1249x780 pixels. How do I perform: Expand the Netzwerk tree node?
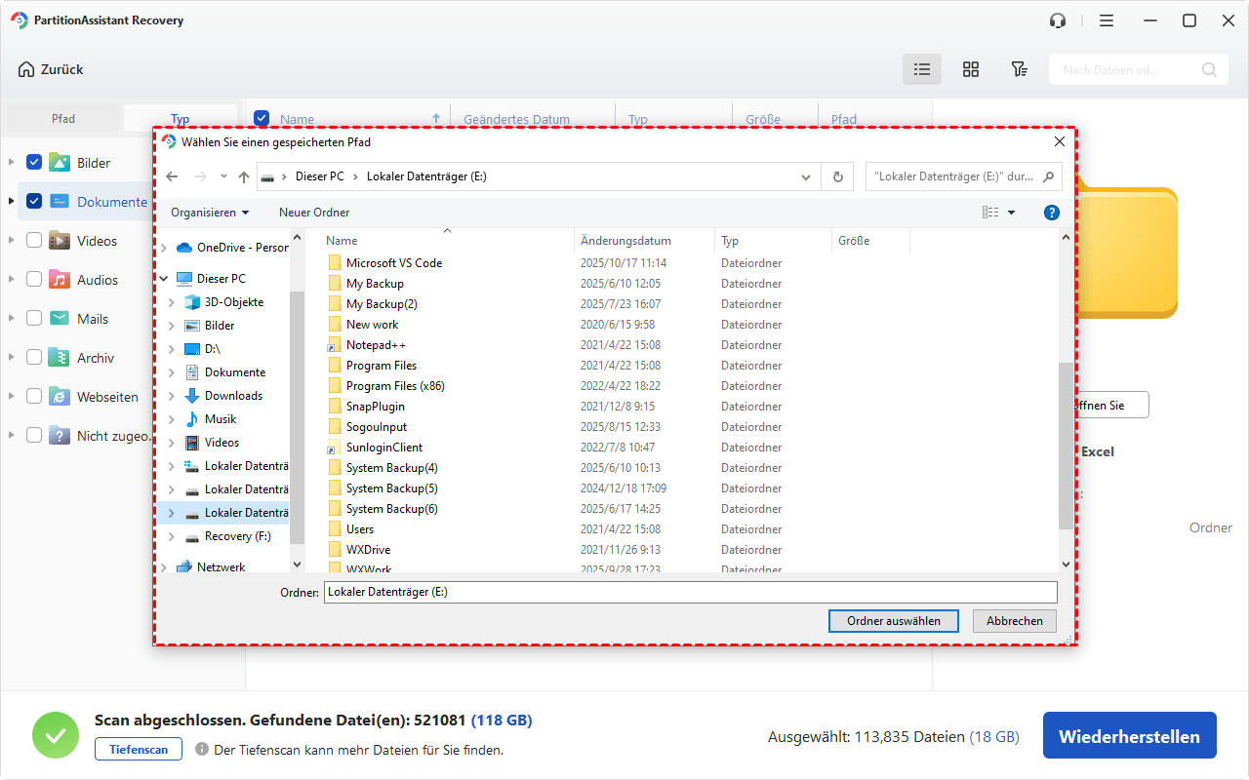click(164, 566)
